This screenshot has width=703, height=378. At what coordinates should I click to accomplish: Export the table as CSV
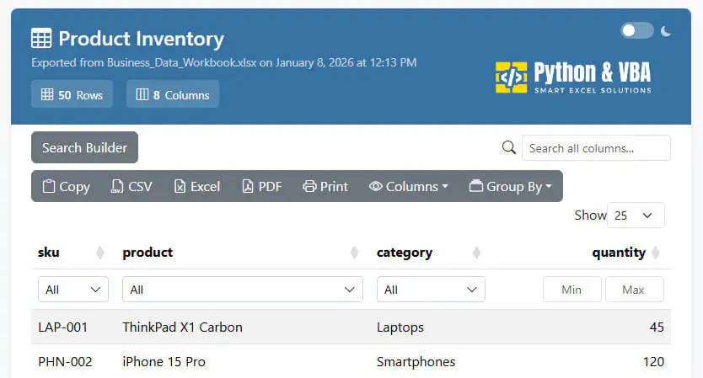click(x=131, y=187)
